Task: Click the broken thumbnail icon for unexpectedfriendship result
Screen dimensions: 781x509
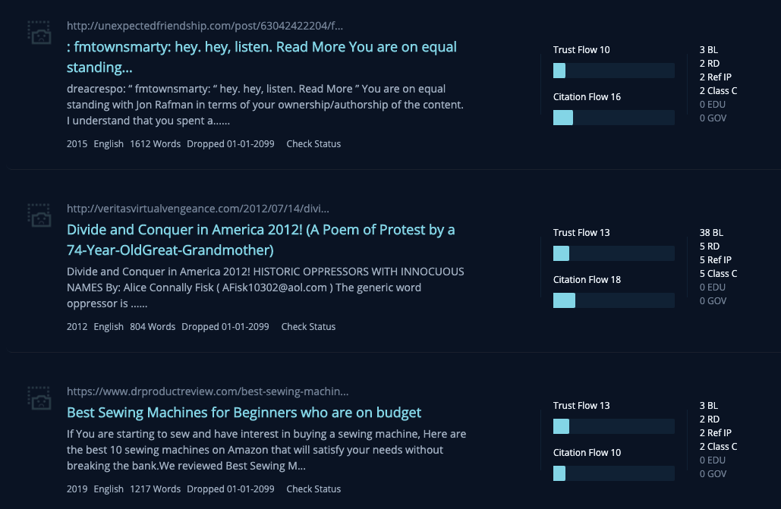Action: [39, 33]
